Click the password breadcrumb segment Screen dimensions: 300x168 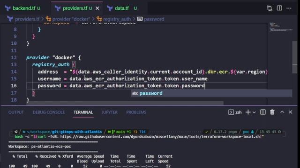coord(154,19)
